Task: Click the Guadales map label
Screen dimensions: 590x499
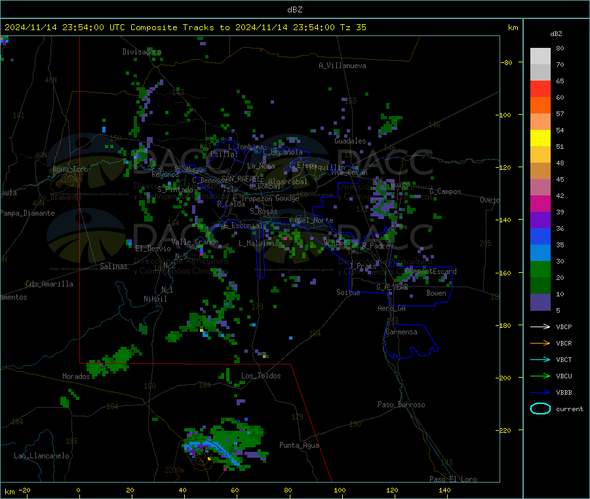Action: [350, 141]
